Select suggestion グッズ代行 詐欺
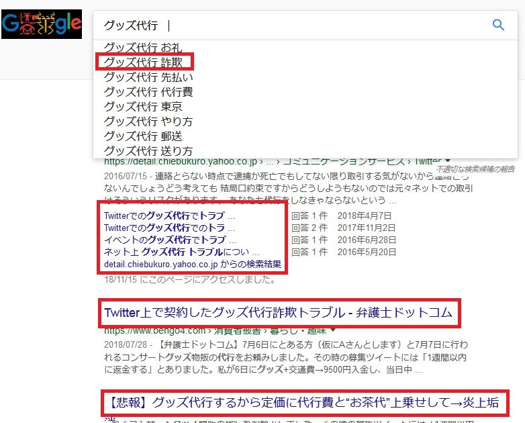 (x=143, y=62)
